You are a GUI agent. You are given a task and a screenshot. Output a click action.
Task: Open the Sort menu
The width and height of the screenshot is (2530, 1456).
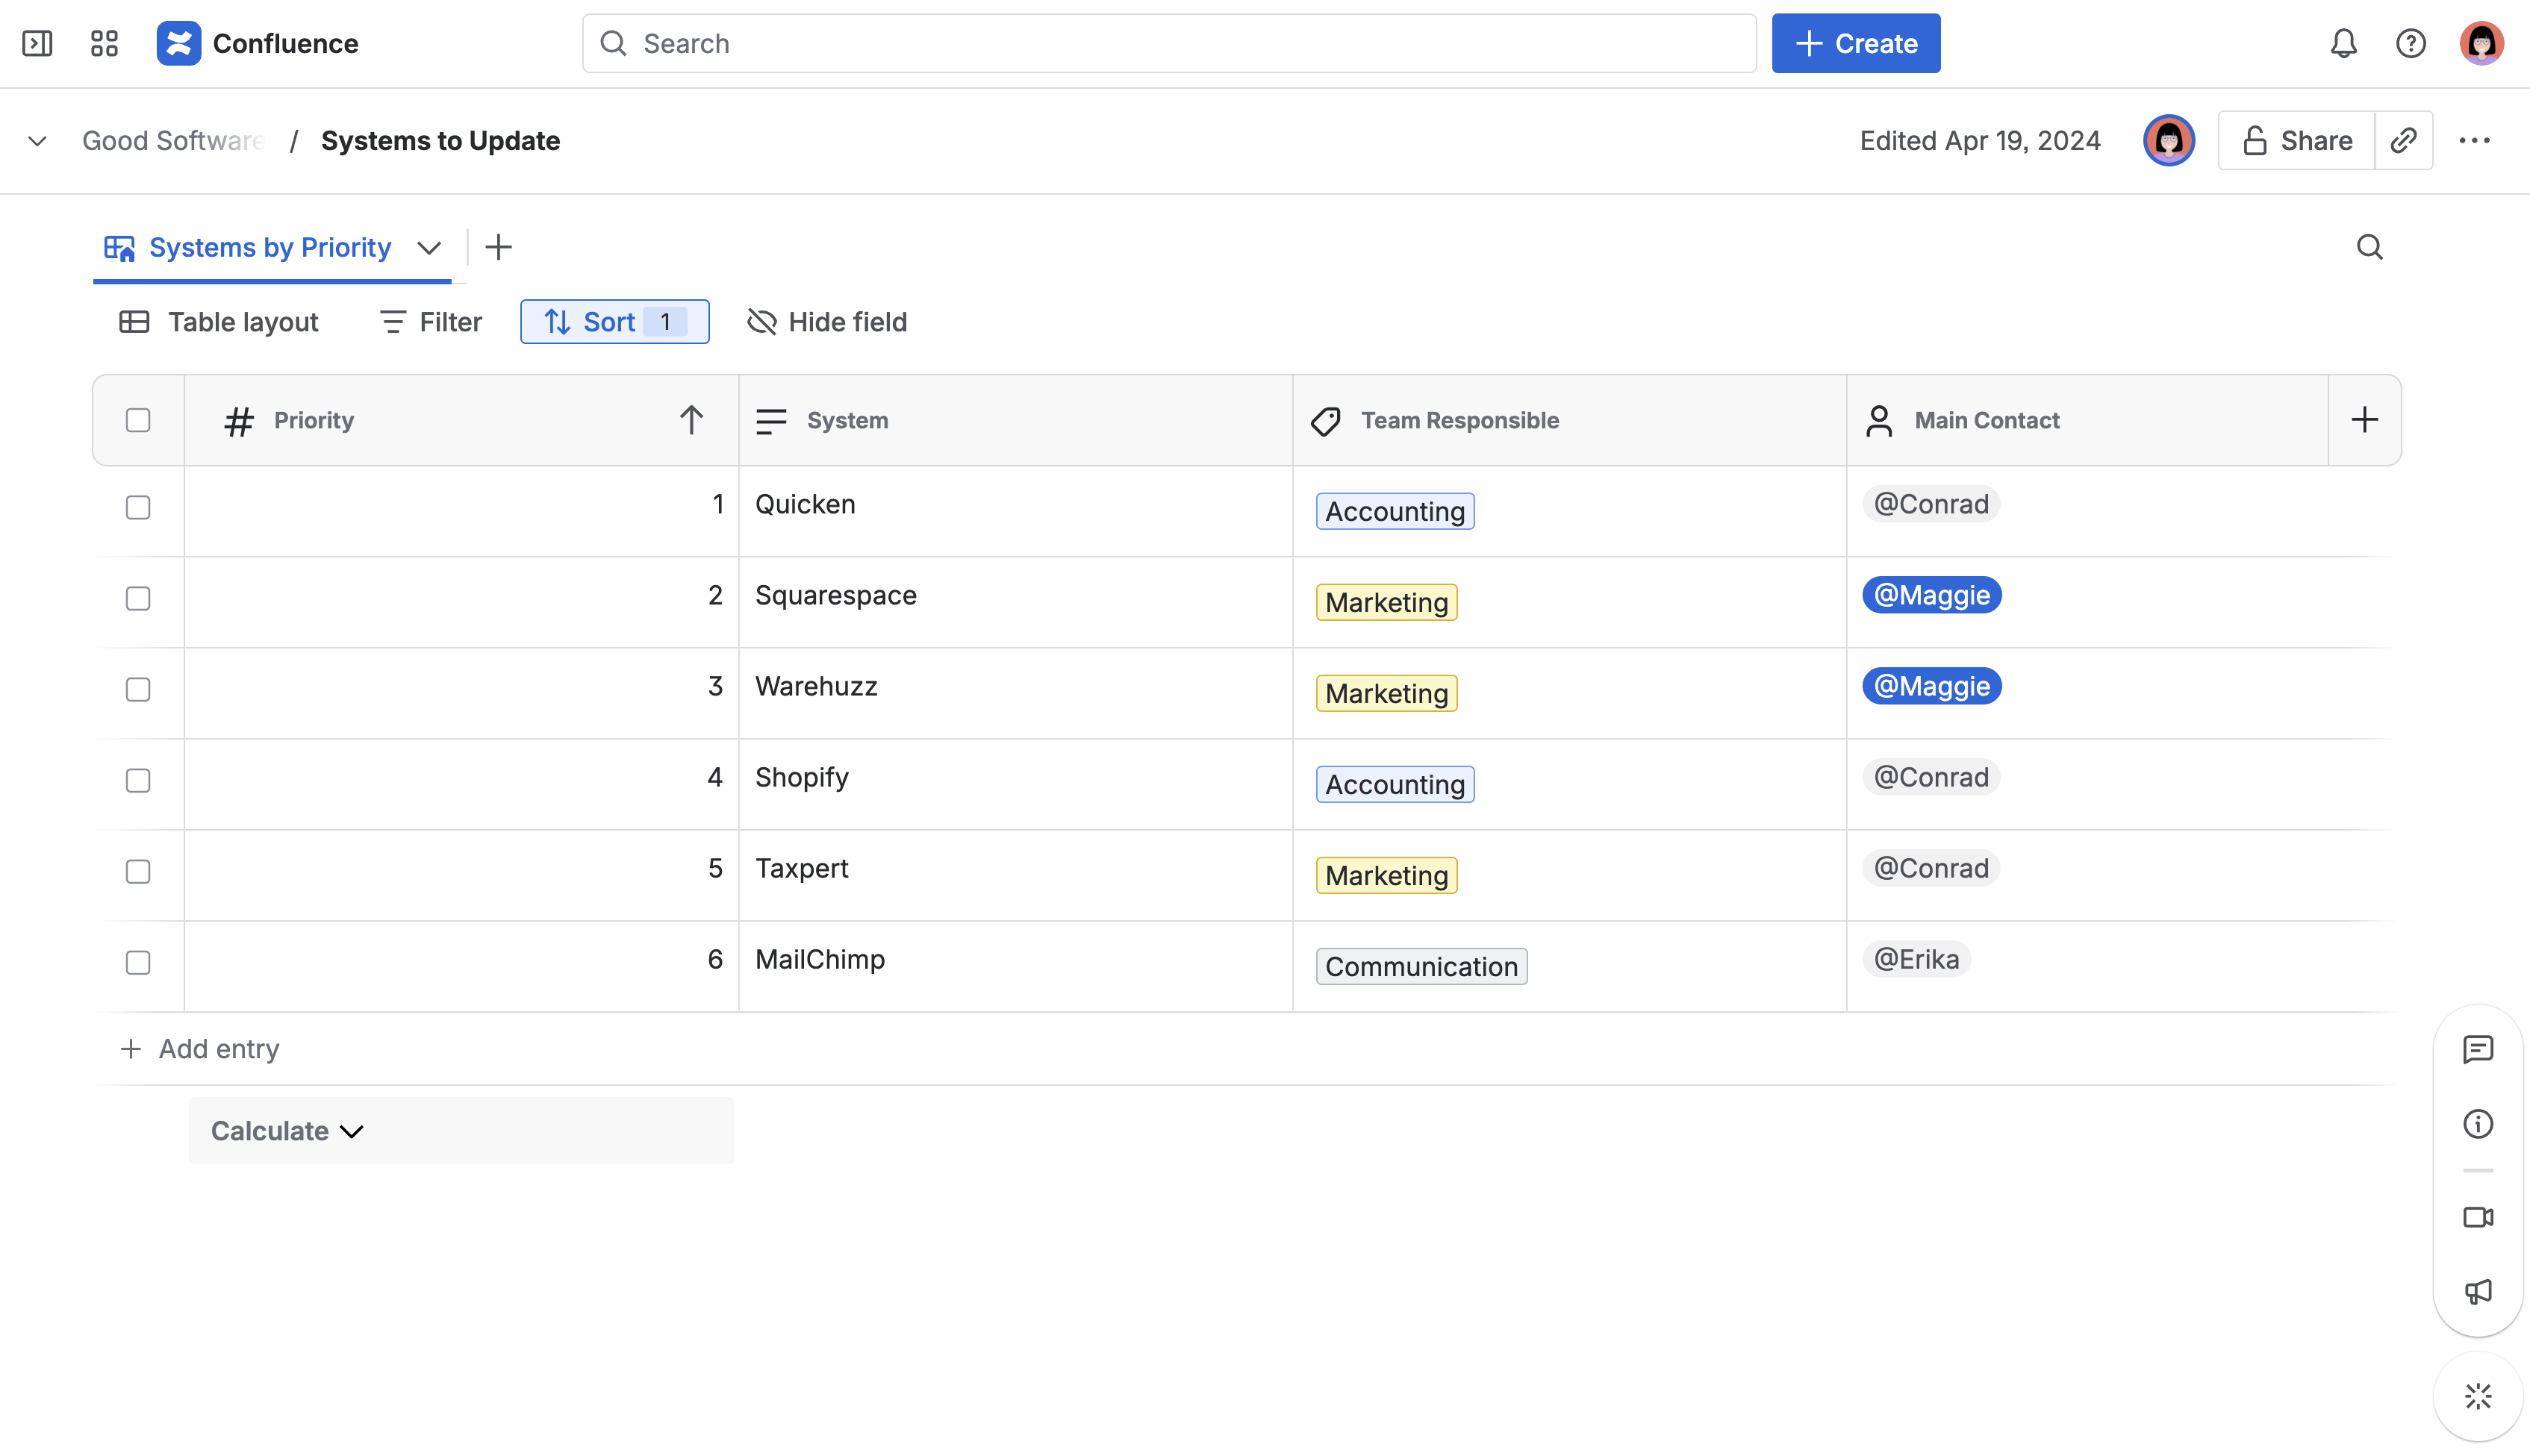point(614,322)
